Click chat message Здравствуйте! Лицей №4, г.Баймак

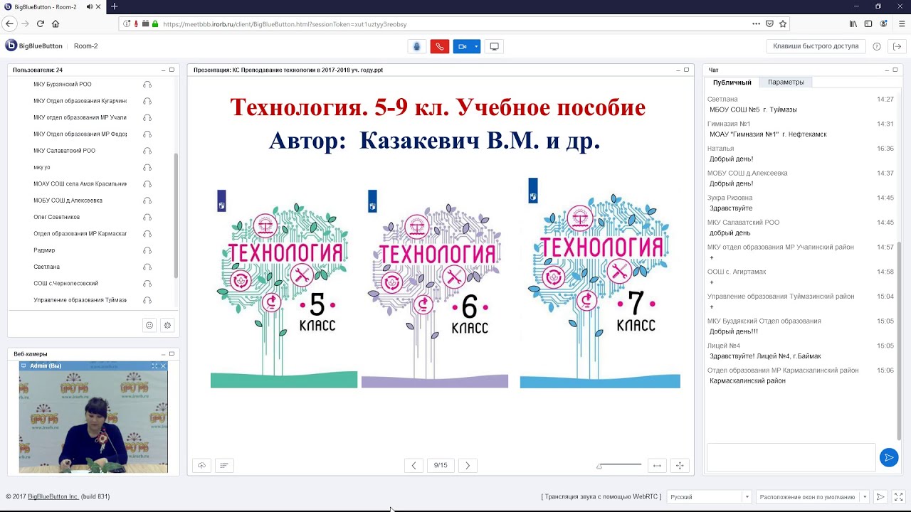pyautogui.click(x=765, y=356)
